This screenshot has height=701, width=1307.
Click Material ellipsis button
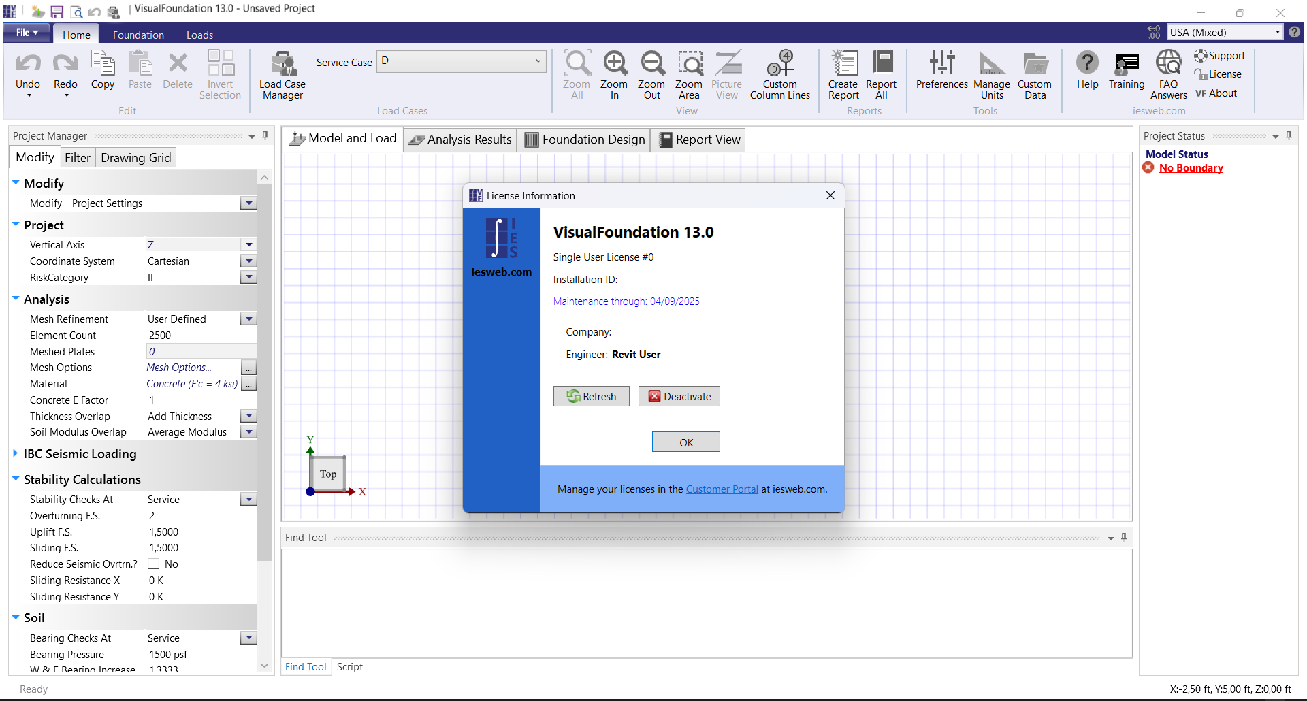[x=249, y=385]
